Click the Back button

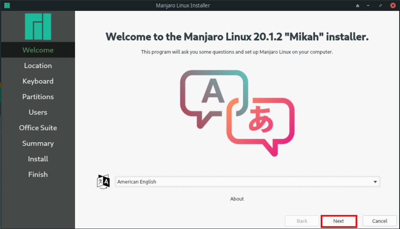pos(302,221)
